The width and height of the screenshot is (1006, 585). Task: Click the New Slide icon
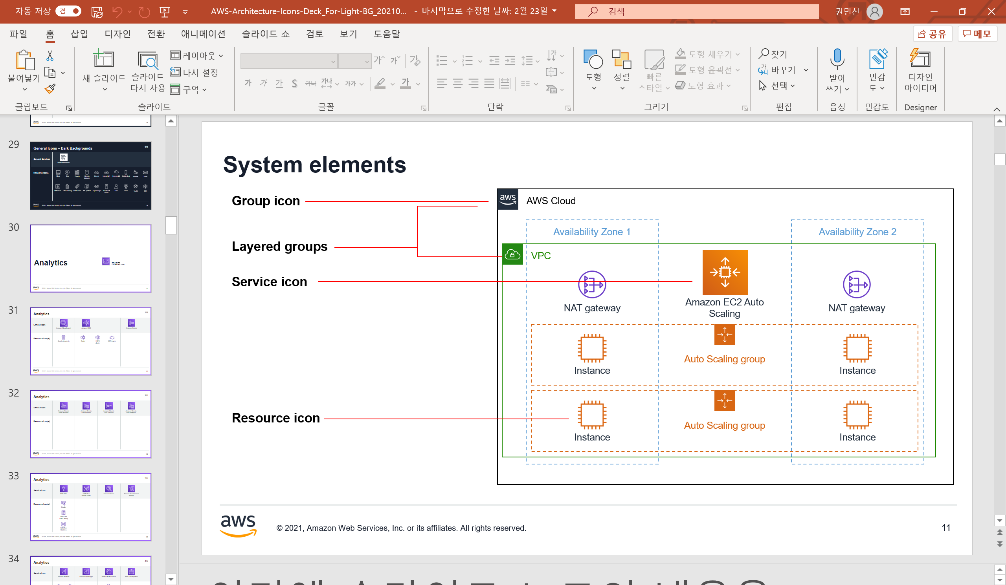pos(103,59)
